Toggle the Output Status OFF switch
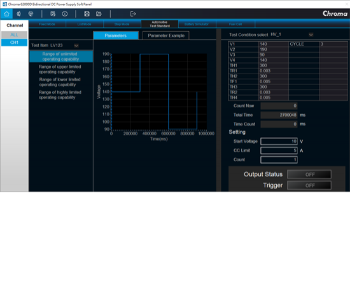Screen dimensions: 350x285 tap(309, 175)
